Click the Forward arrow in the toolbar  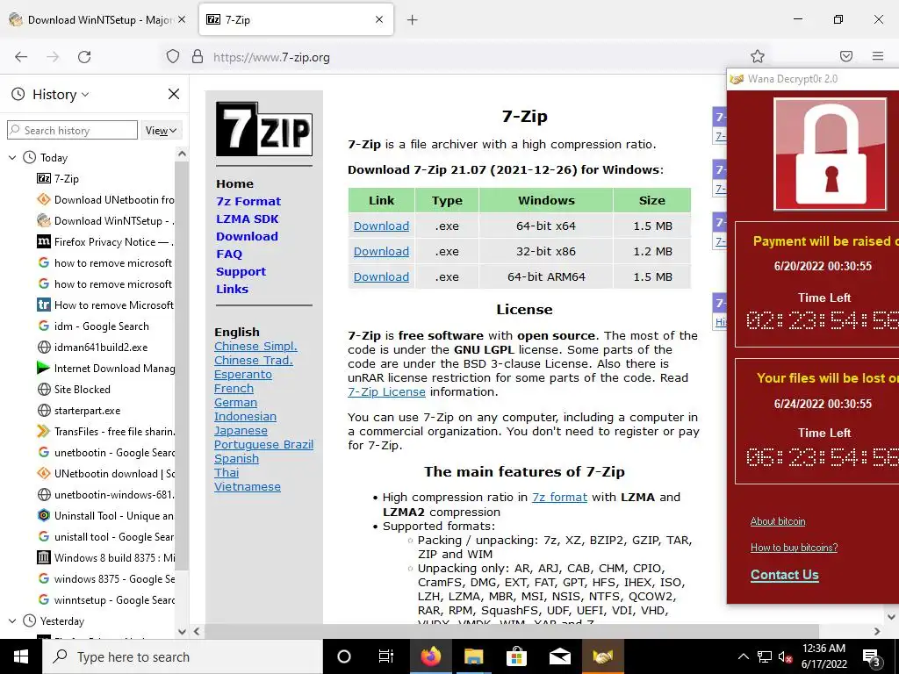53,57
